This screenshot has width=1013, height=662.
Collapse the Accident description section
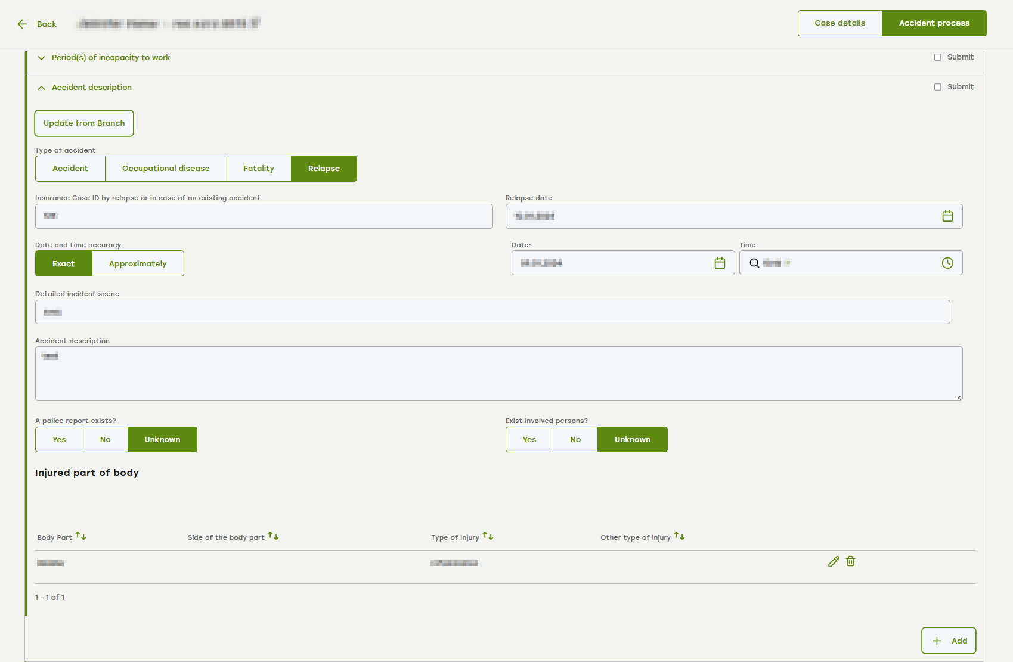[41, 88]
